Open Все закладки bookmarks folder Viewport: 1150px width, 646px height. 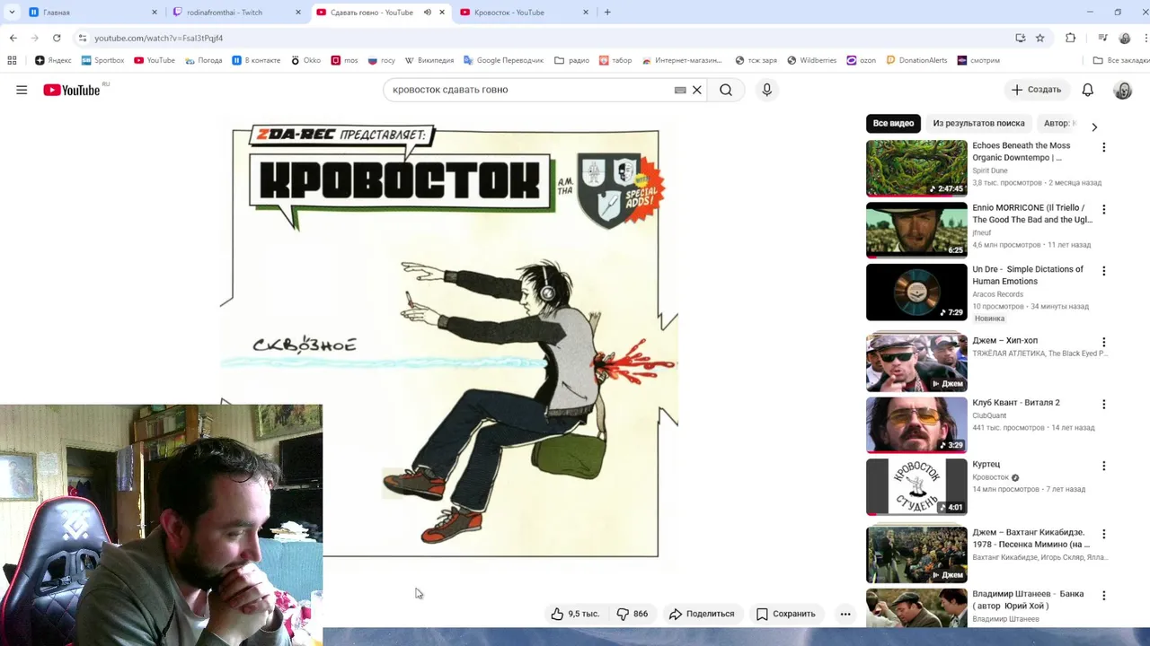(1120, 60)
